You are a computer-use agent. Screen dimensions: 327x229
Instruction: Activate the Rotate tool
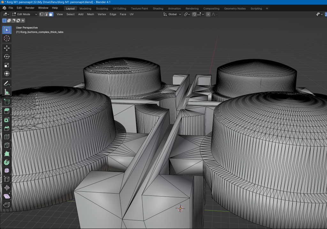click(x=7, y=57)
